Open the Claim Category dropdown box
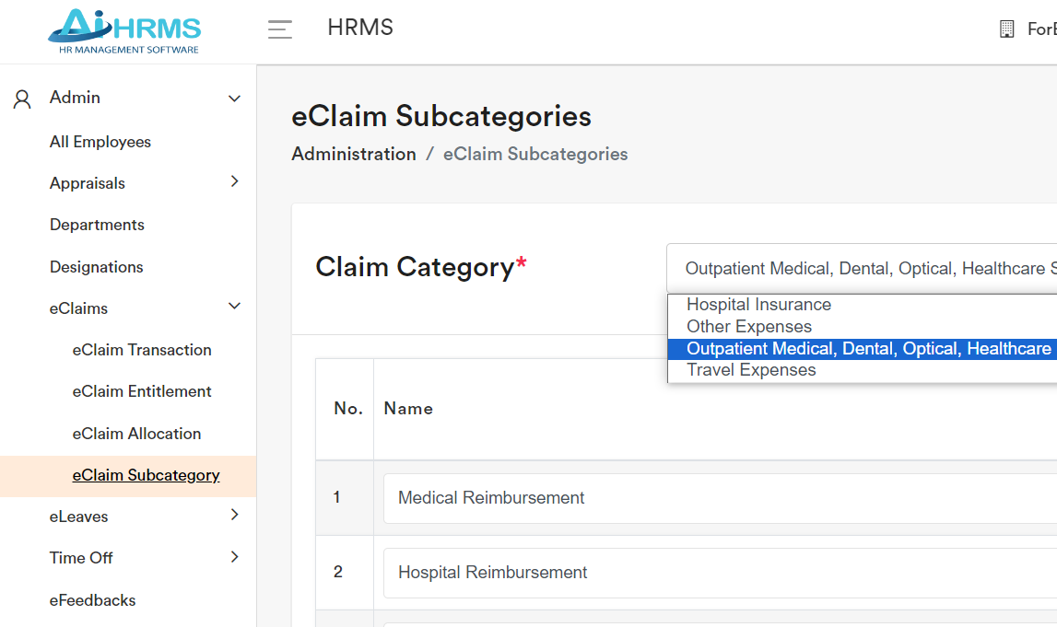Viewport: 1057px width, 627px height. tap(862, 269)
